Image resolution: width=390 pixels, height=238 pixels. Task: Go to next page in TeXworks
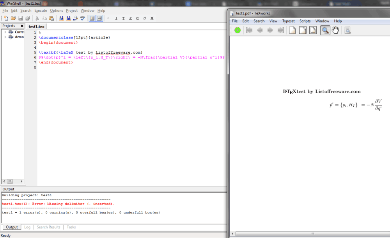point(270,30)
